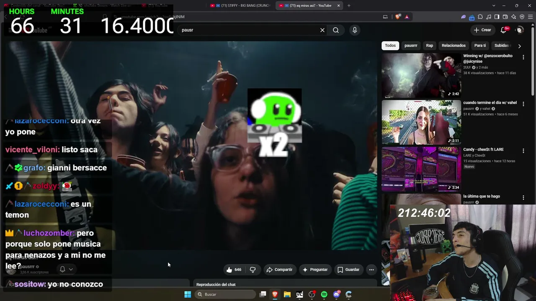
Task: Open Candy - chee$t ft LARE thumbnail
Action: [421, 169]
